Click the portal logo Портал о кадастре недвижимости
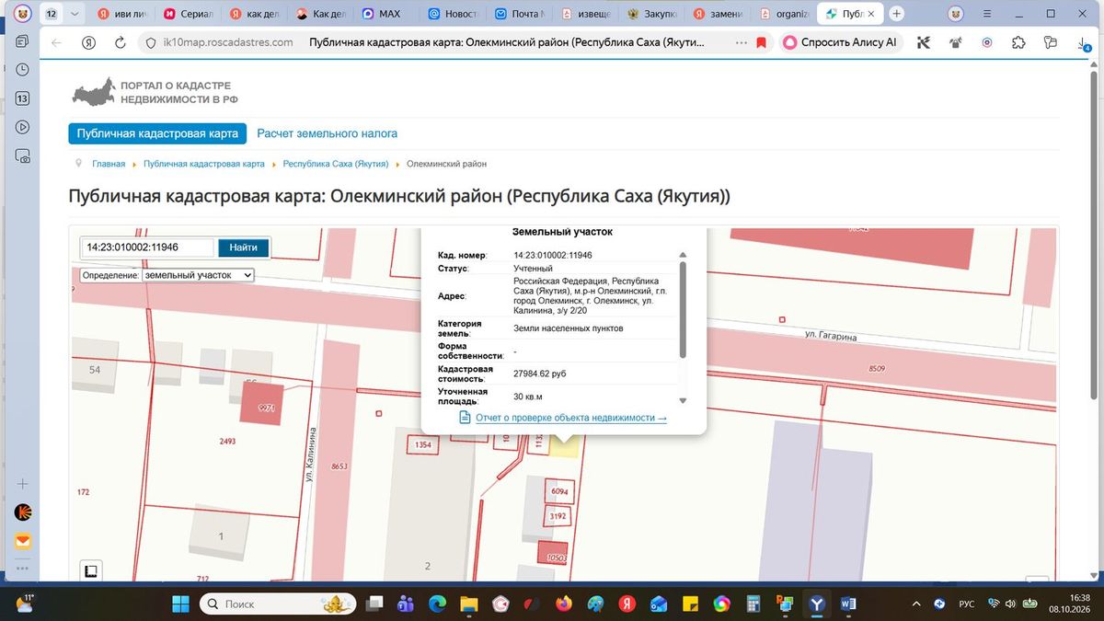The width and height of the screenshot is (1104, 621). click(155, 93)
